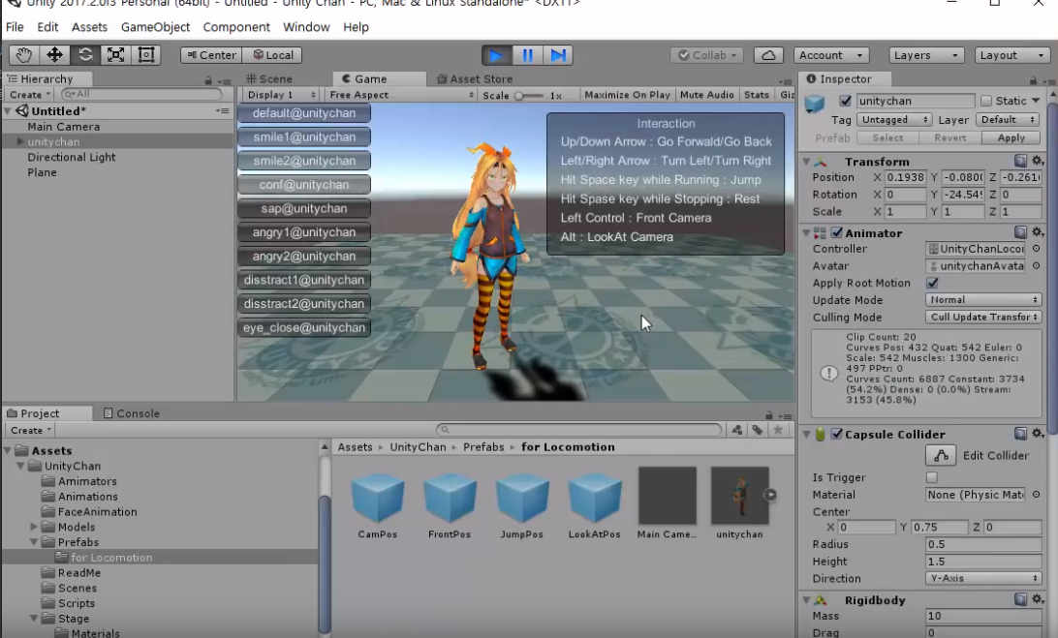Open the GameObject menu
Image resolution: width=1058 pixels, height=638 pixels.
coord(155,27)
